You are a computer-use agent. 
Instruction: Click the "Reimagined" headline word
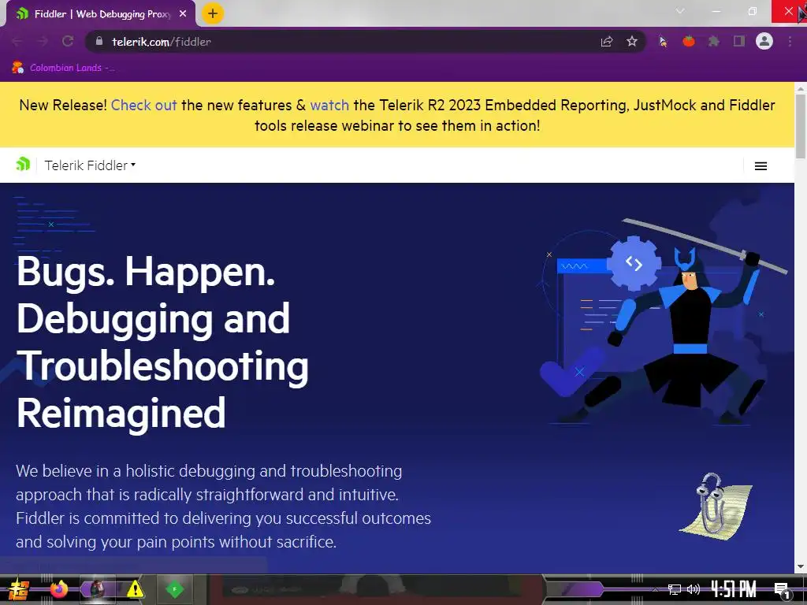[x=121, y=413]
